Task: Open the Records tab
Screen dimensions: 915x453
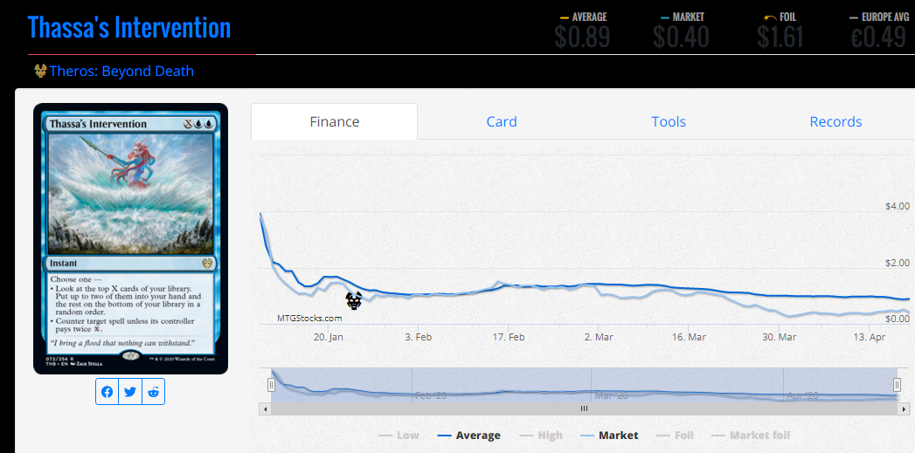Action: (x=835, y=122)
